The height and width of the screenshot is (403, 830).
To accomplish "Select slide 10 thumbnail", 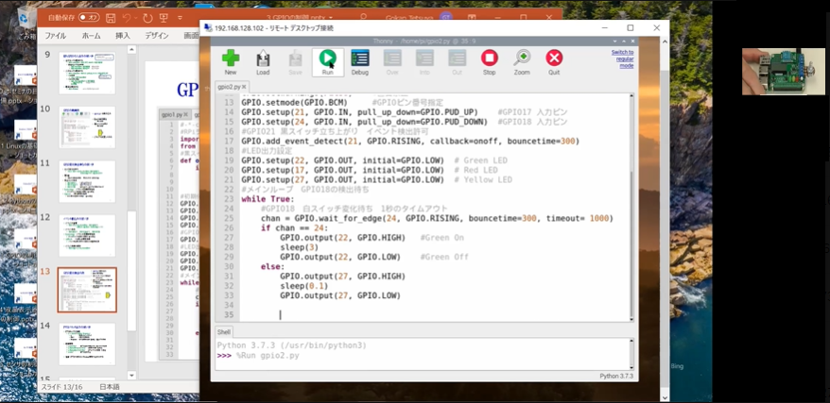I will [87, 127].
